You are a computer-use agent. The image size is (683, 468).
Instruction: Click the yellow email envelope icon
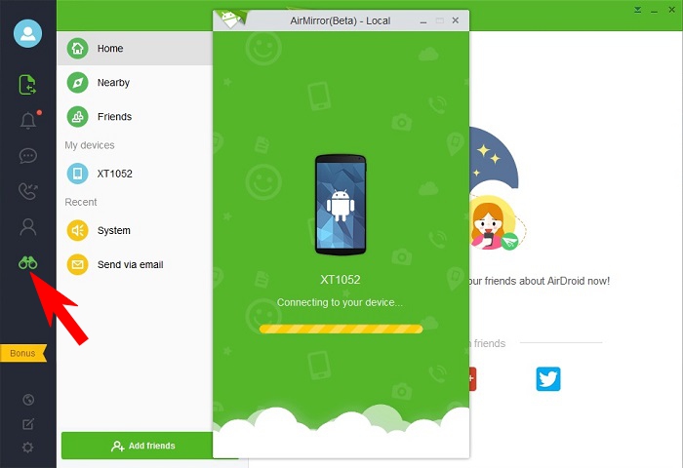click(77, 264)
